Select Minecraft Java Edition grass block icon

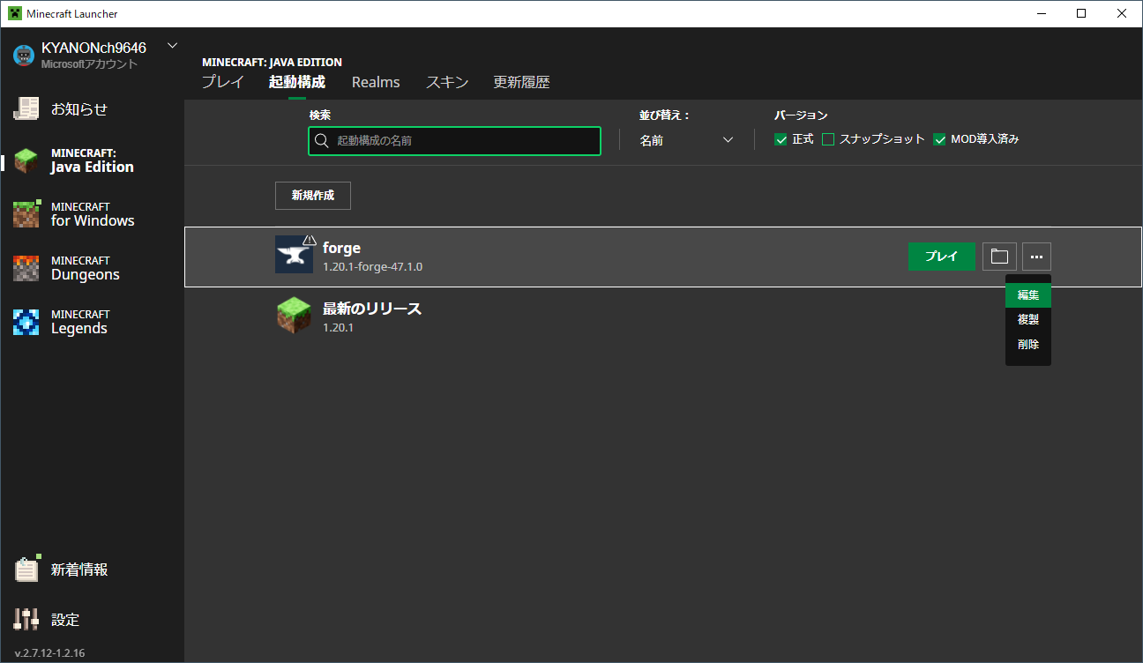pyautogui.click(x=26, y=161)
